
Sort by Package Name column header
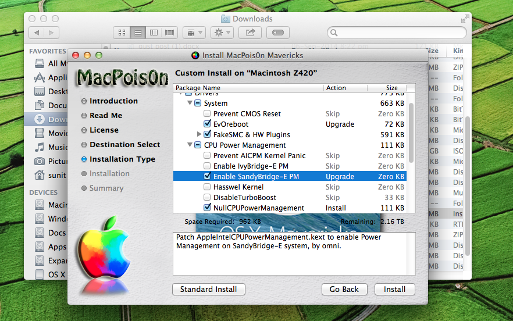[x=248, y=88]
